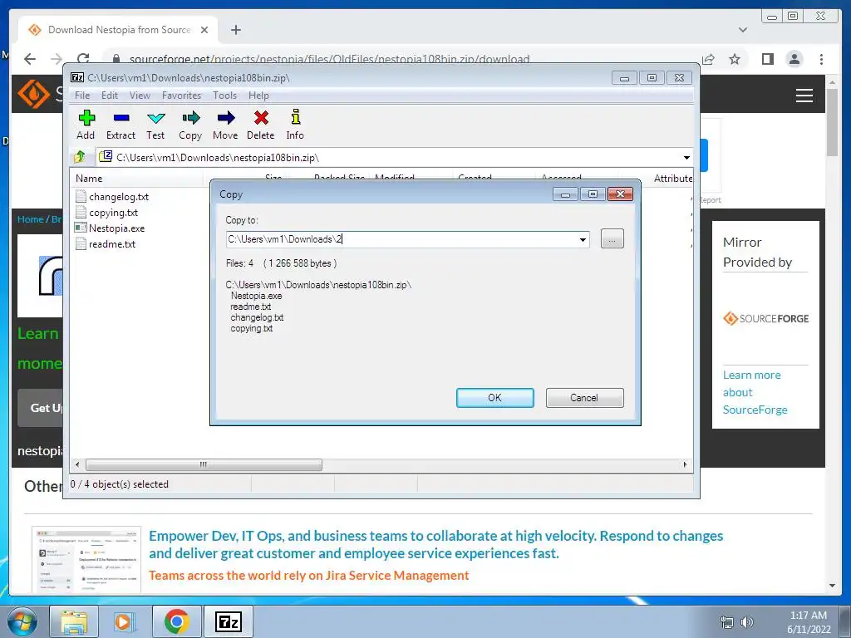This screenshot has height=638, width=851.
Task: Click the volume icon in system tray
Action: pyautogui.click(x=747, y=622)
